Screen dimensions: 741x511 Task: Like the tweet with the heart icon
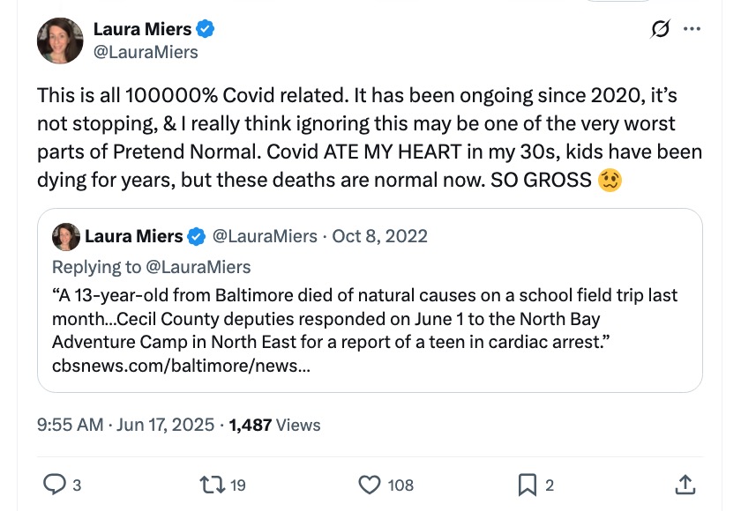369,484
